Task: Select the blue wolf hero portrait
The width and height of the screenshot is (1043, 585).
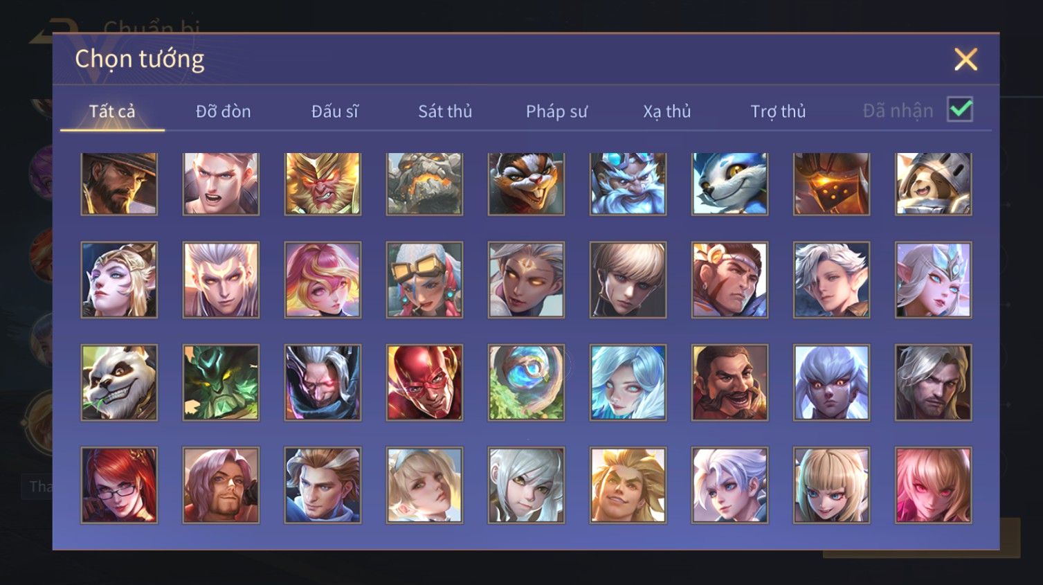Action: pyautogui.click(x=729, y=183)
